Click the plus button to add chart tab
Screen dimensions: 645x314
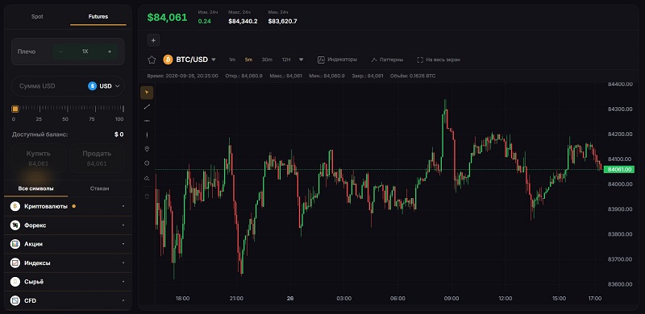tap(153, 40)
